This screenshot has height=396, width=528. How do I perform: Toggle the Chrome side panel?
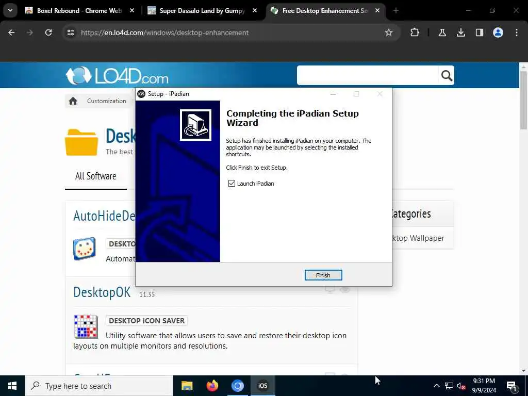(x=480, y=32)
